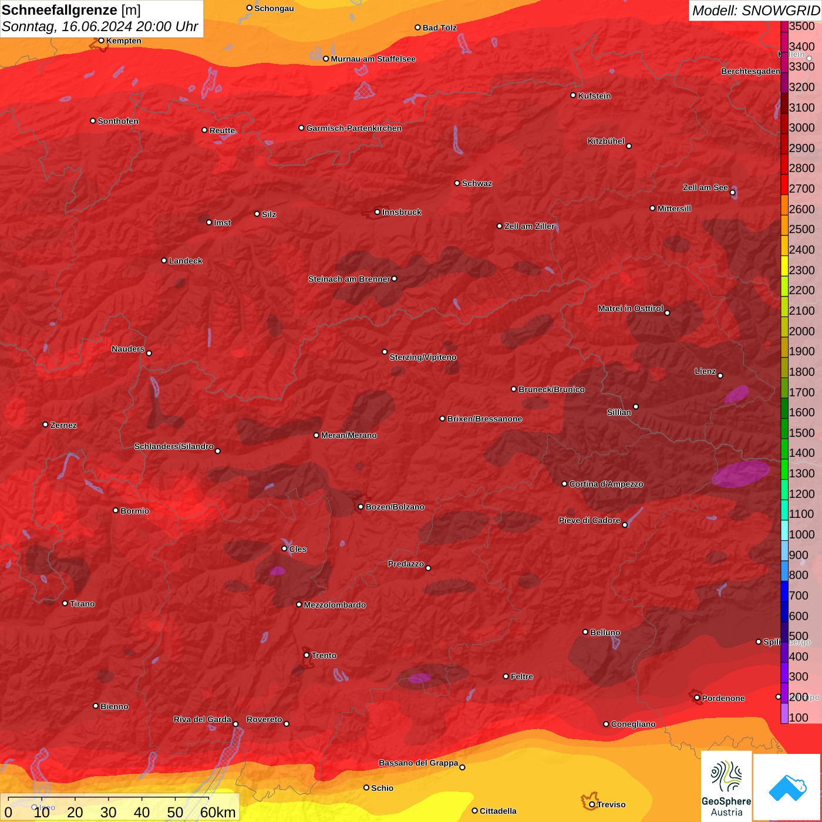Click the Imst label

pos(222,223)
